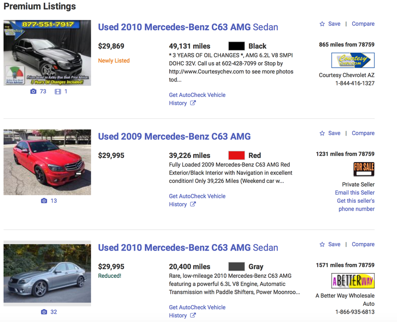Click Email this Seller link
397x322 pixels.
tap(355, 193)
